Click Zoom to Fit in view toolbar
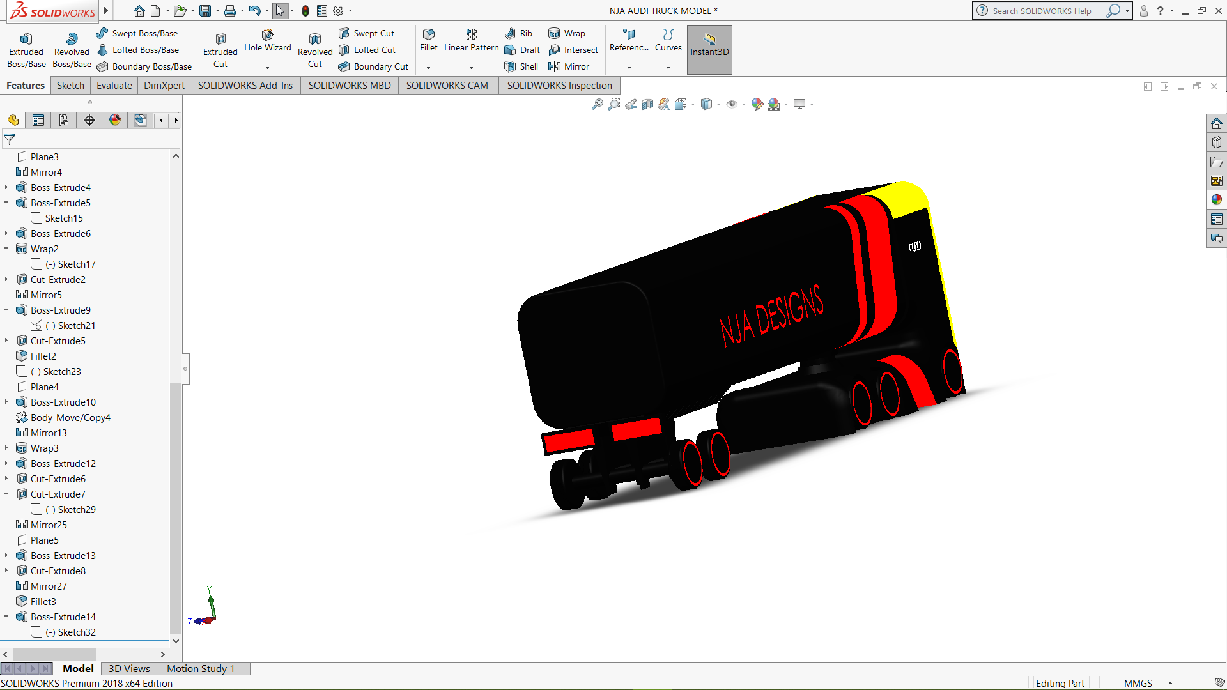1227x690 pixels. tap(598, 104)
